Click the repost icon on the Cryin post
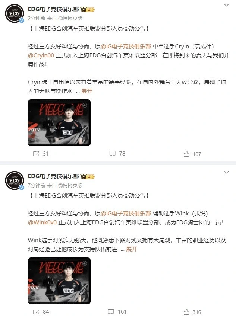 (36, 154)
